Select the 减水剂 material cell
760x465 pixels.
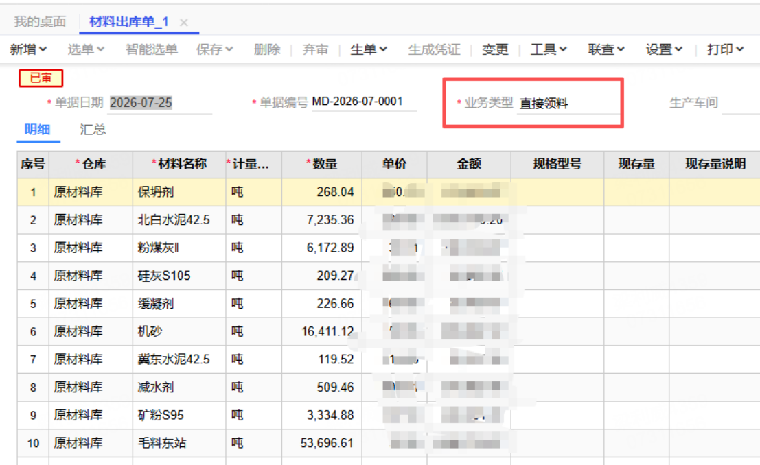click(179, 387)
